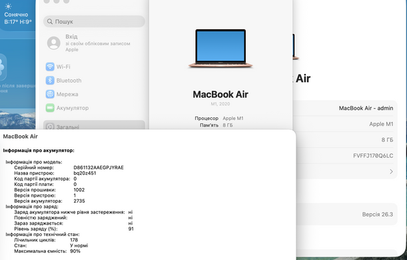407x260 pixels.
Task: Click the Код партії акумулятора label
Action: (42, 179)
